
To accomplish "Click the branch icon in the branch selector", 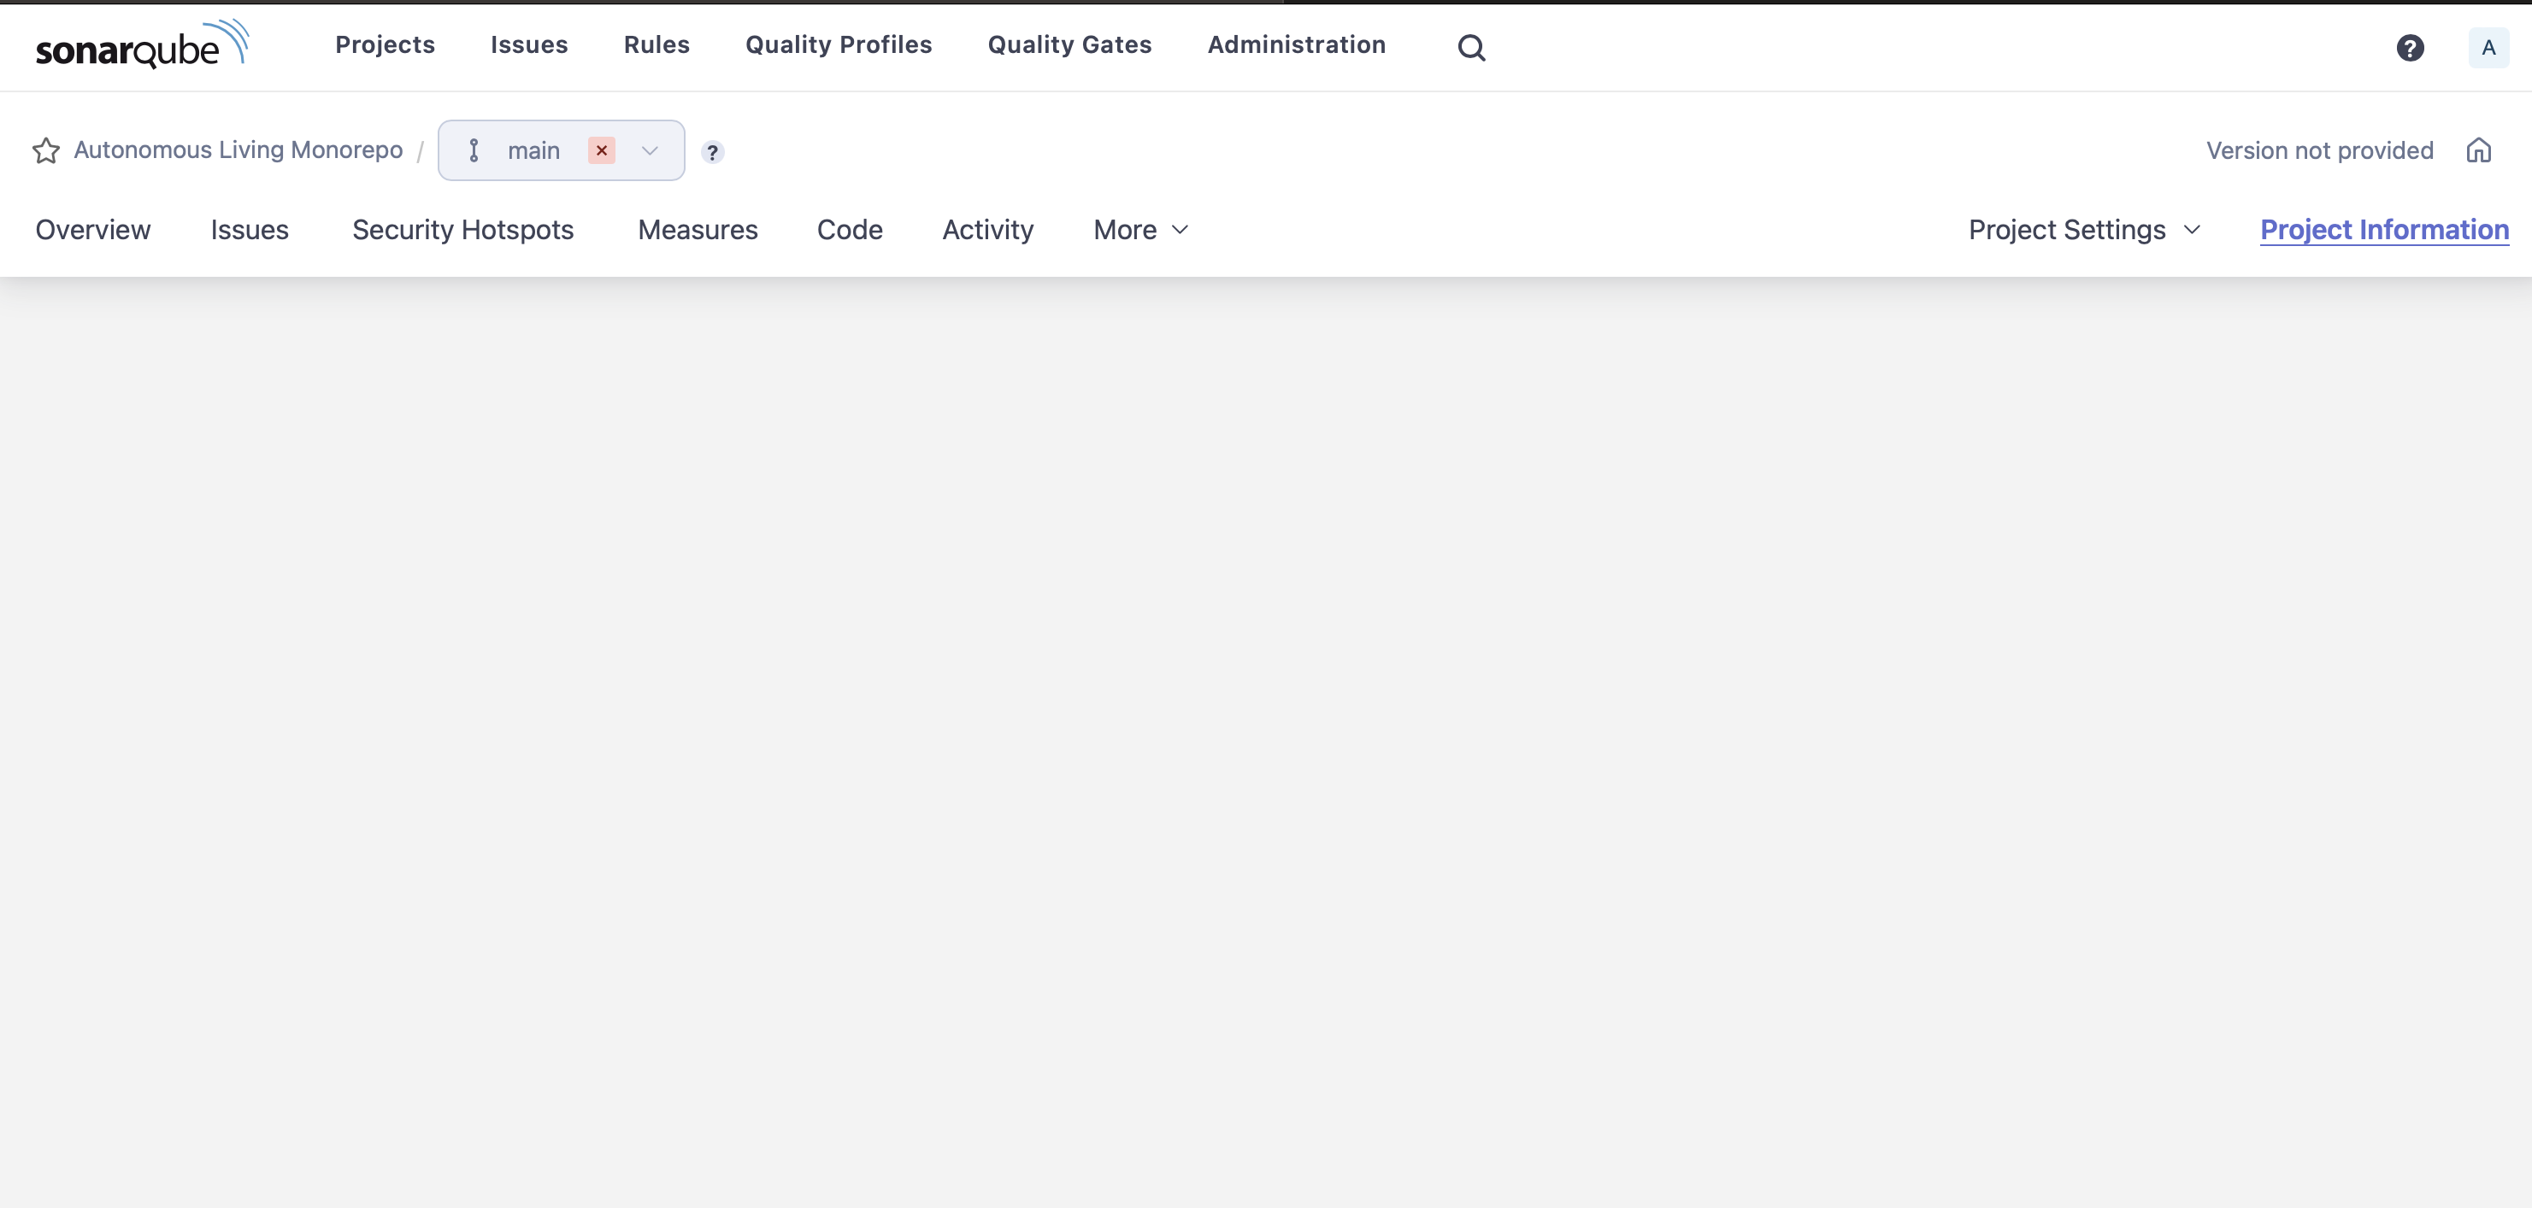I will pos(474,150).
